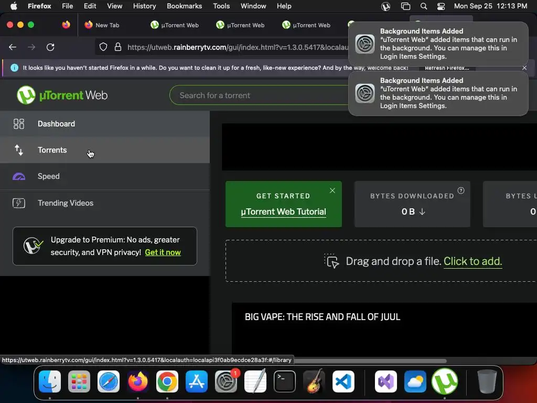
Task: Dismiss the Firefox refresh notification bar
Action: pyautogui.click(x=524, y=68)
